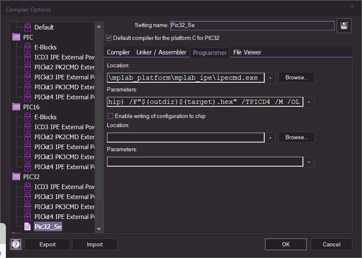
Task: Switch to the File Viewer tab
Action: (247, 52)
